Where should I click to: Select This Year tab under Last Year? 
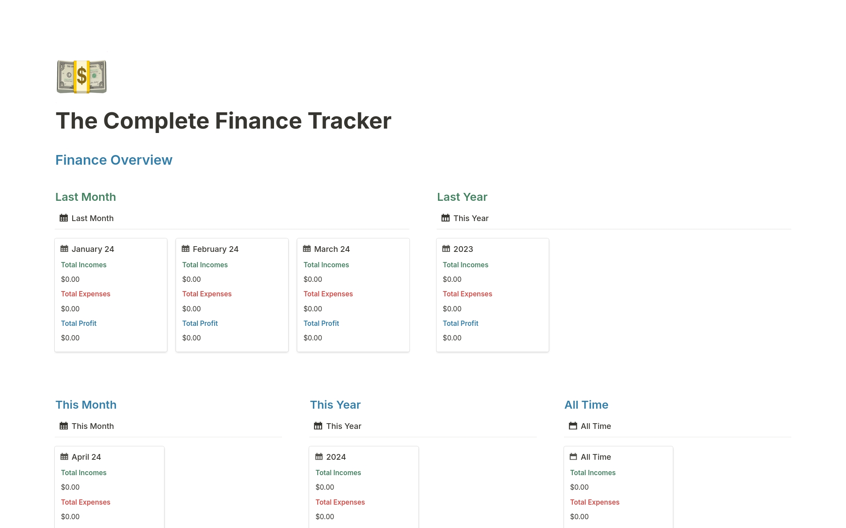pyautogui.click(x=465, y=218)
